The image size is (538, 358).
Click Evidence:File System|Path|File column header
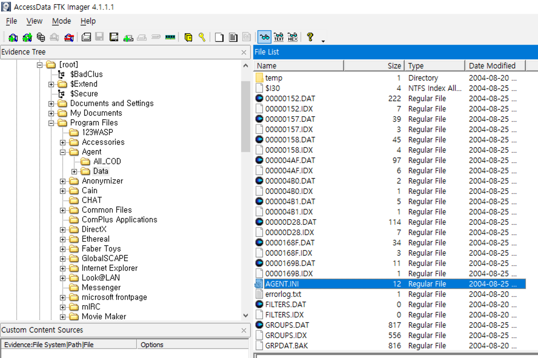pyautogui.click(x=69, y=345)
